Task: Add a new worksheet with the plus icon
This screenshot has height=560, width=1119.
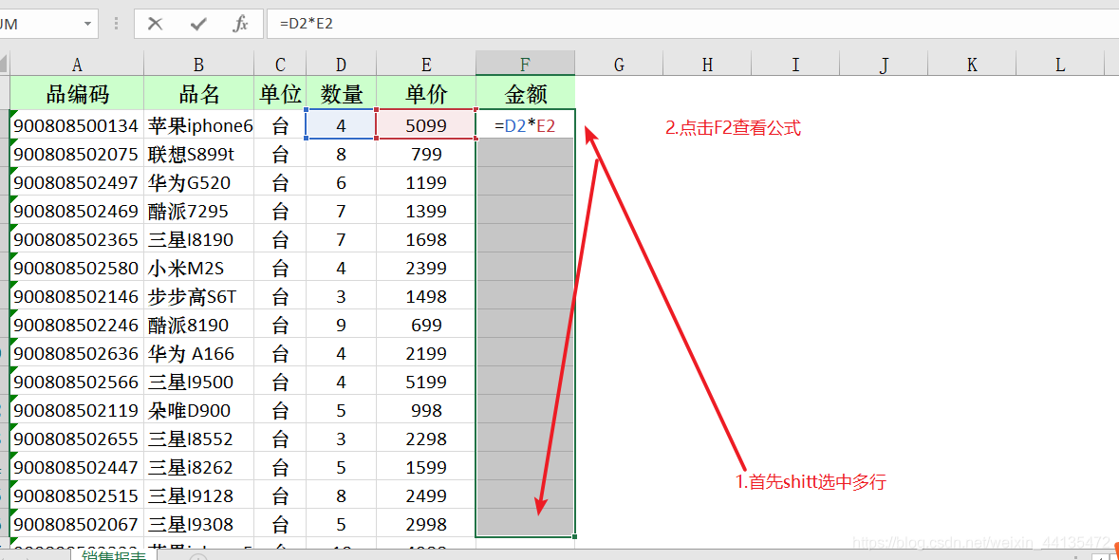Action: click(x=197, y=556)
